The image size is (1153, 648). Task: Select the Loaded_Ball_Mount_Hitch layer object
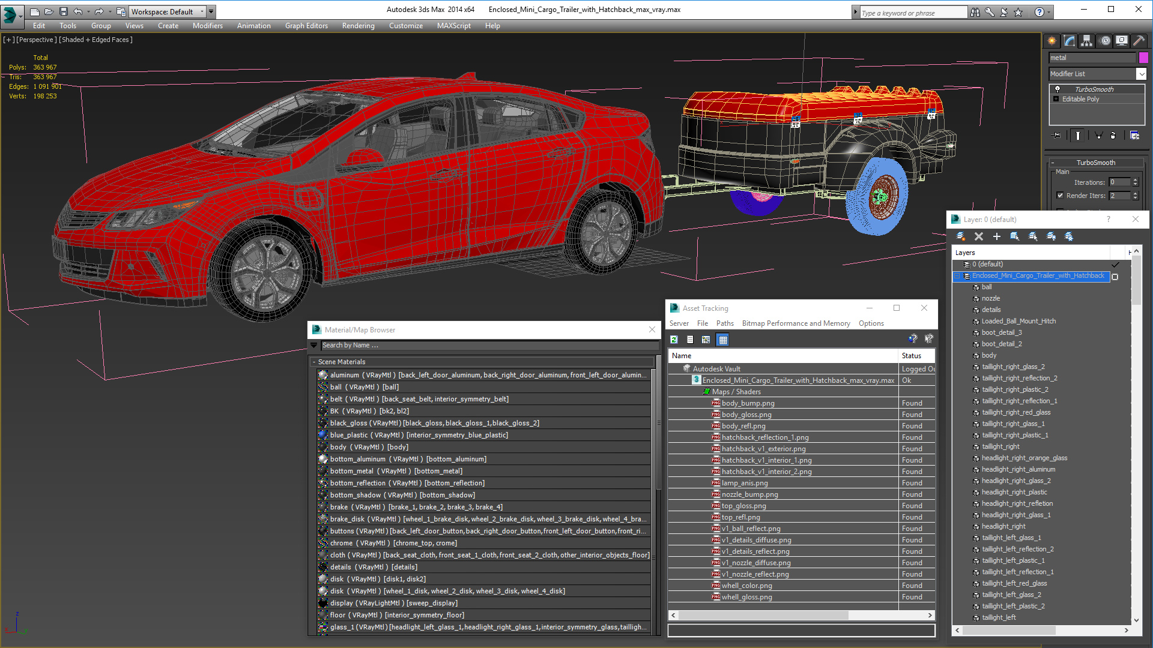(x=1018, y=321)
